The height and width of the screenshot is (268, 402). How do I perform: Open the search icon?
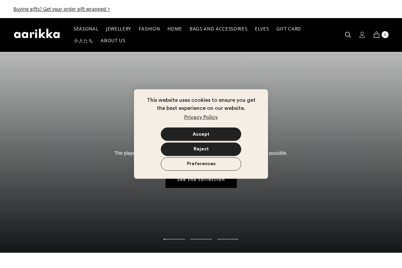(348, 35)
